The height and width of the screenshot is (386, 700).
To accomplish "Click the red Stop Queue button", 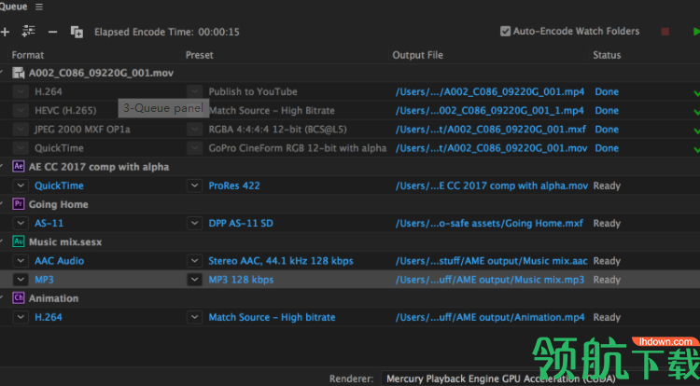I will (665, 31).
